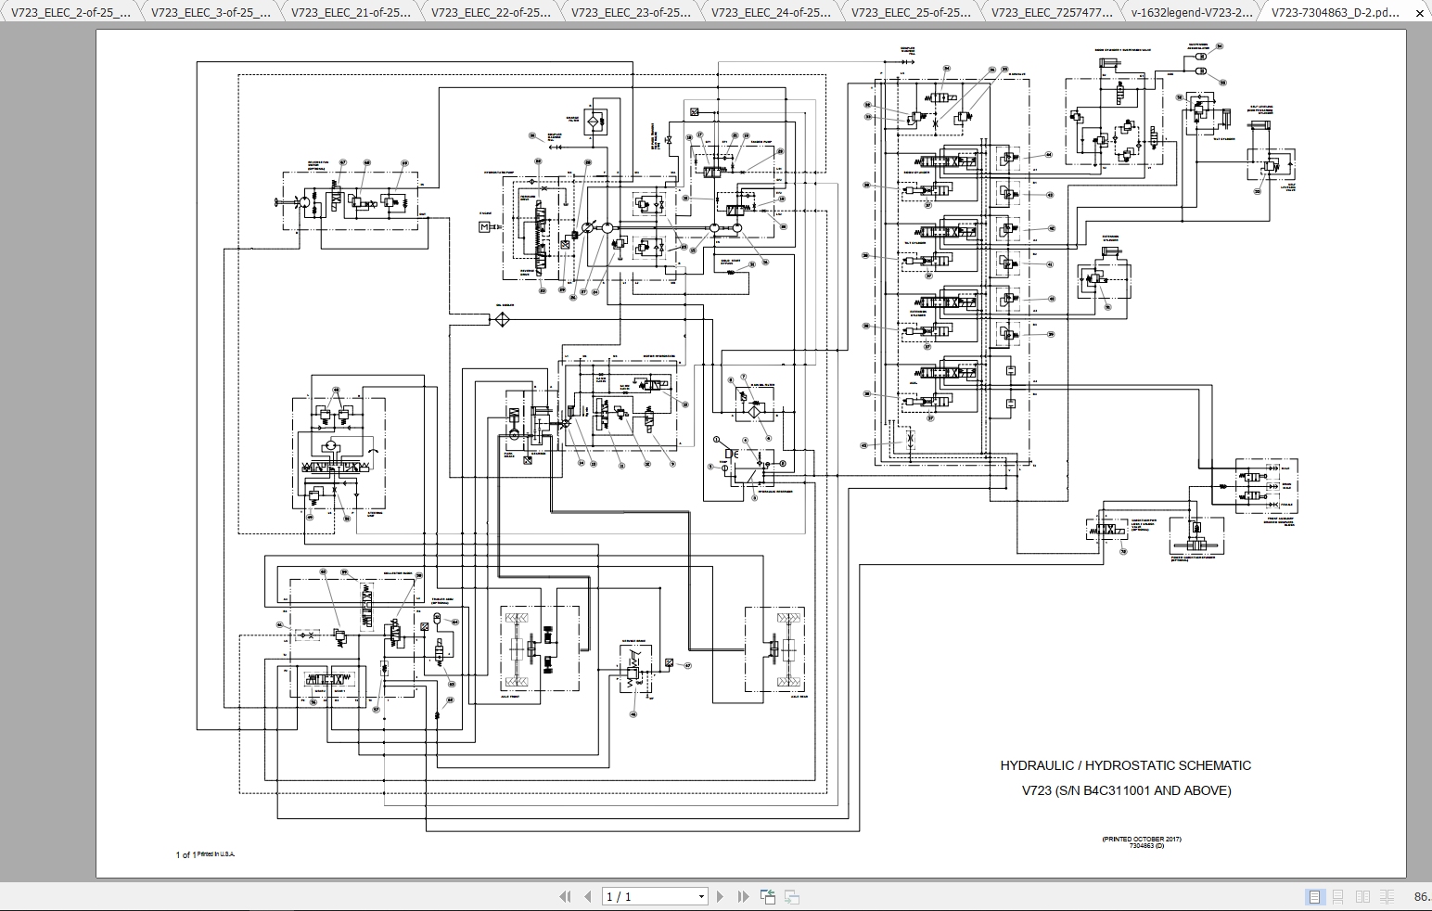Switch to two-page spread view

(x=1362, y=896)
